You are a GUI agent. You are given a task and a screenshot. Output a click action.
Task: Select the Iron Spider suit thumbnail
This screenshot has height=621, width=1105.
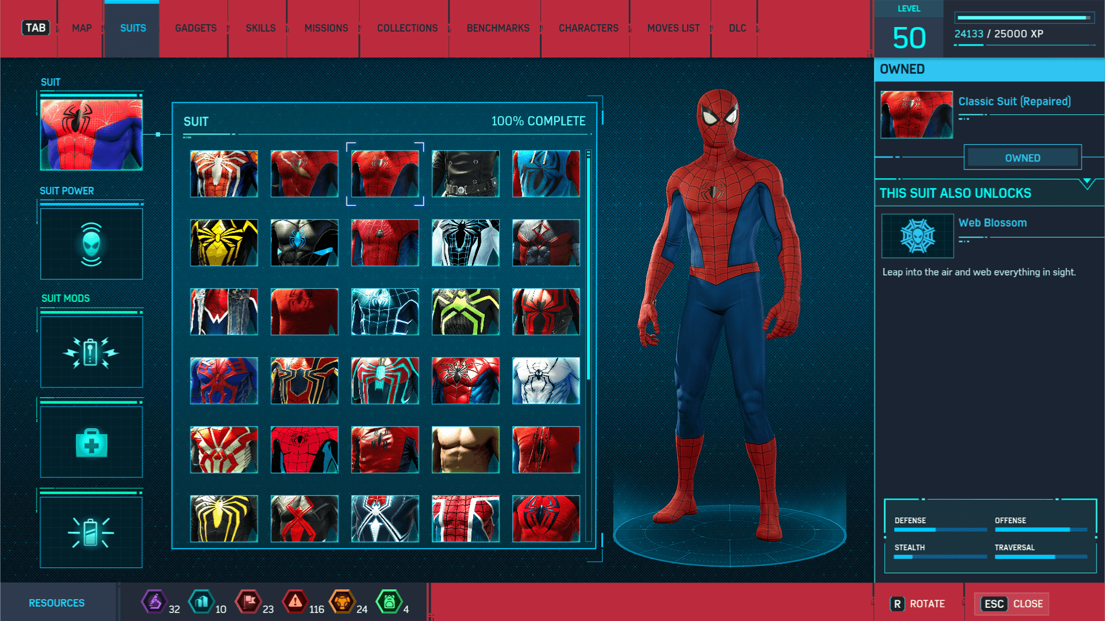coord(304,381)
